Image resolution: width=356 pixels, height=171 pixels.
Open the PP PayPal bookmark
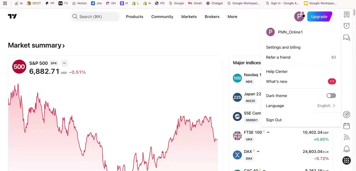click(50, 3)
